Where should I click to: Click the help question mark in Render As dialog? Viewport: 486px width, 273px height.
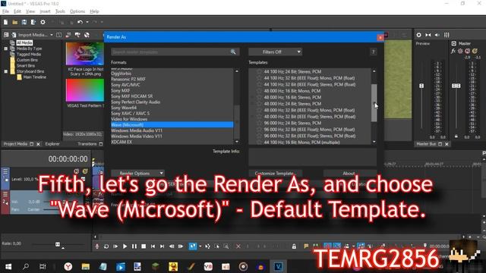tap(373, 52)
